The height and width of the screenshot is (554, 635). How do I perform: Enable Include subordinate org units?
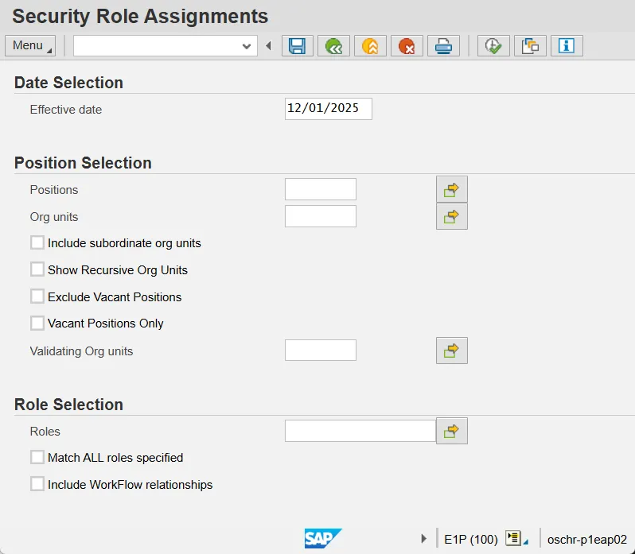tap(37, 242)
